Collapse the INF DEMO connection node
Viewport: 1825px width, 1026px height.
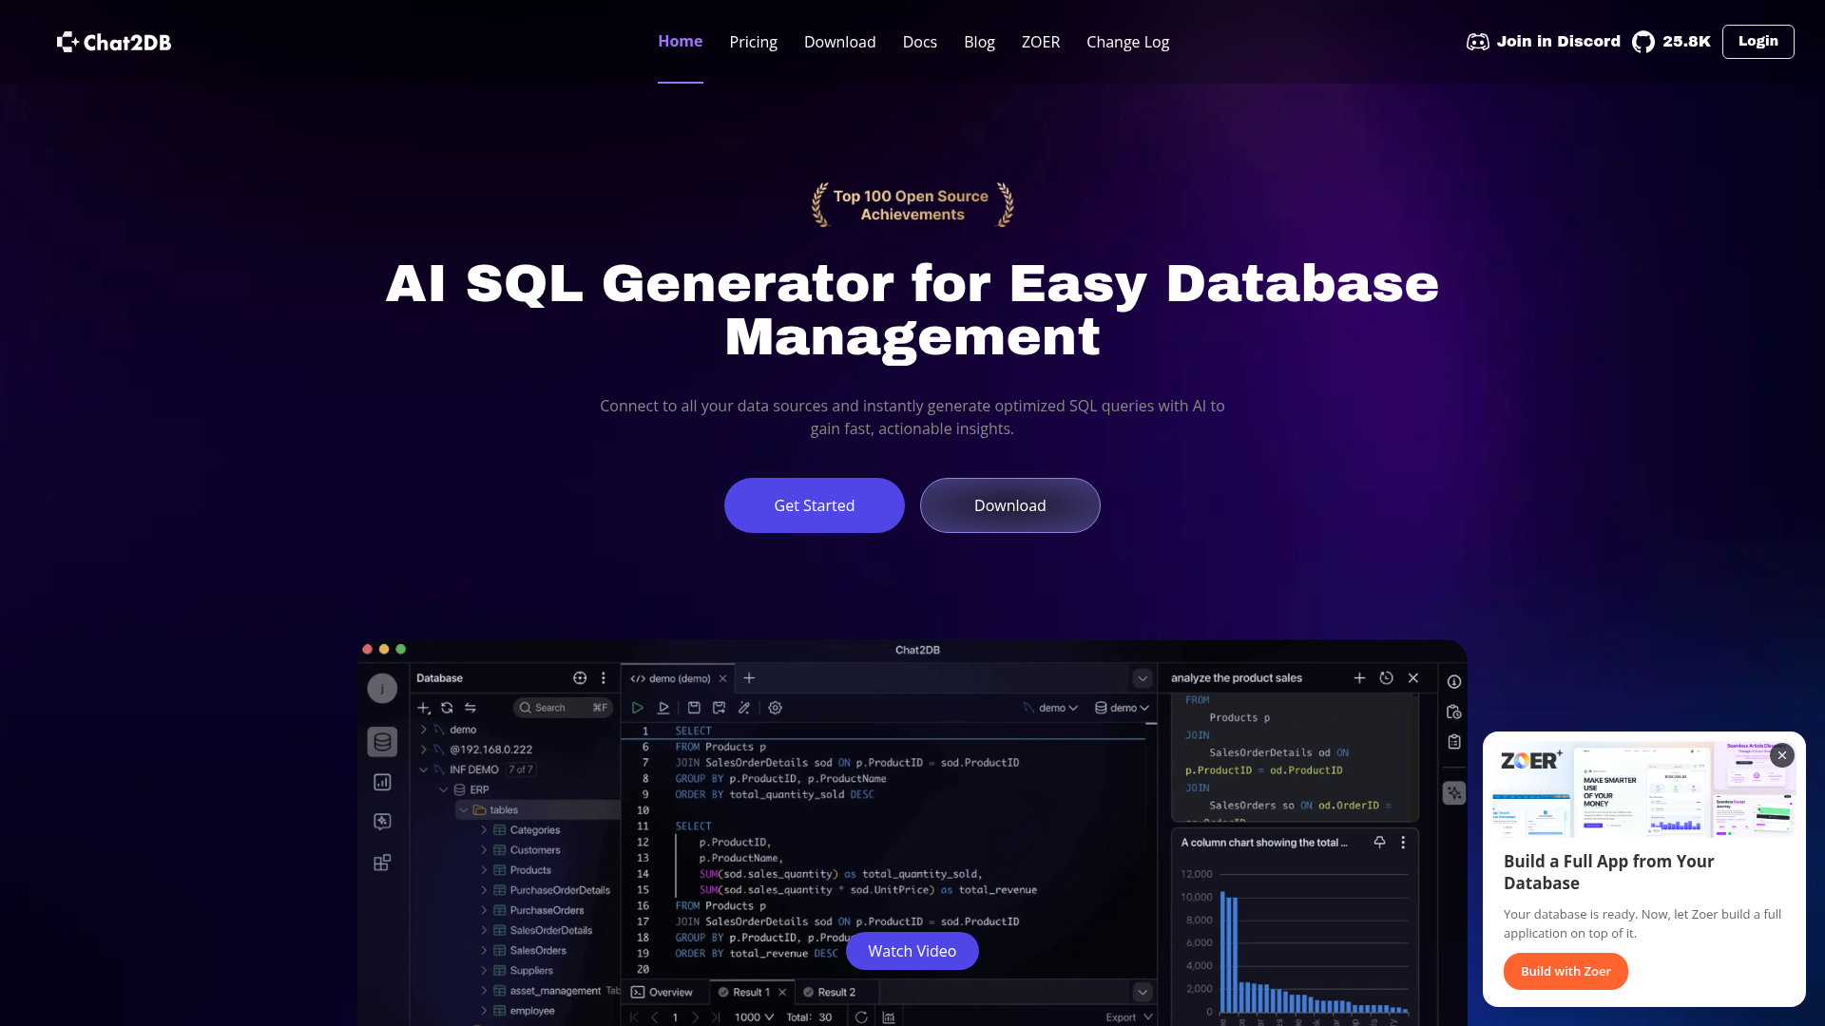click(x=424, y=769)
